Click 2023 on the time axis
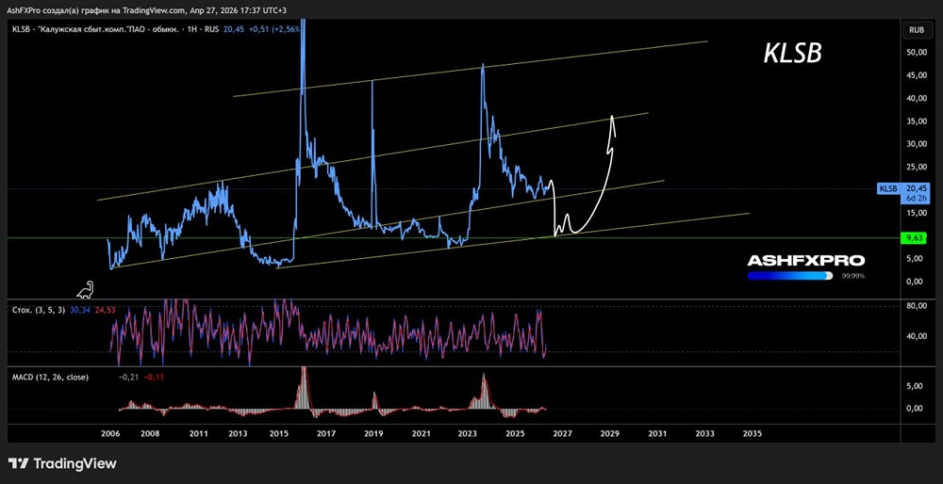943x484 pixels. point(468,433)
